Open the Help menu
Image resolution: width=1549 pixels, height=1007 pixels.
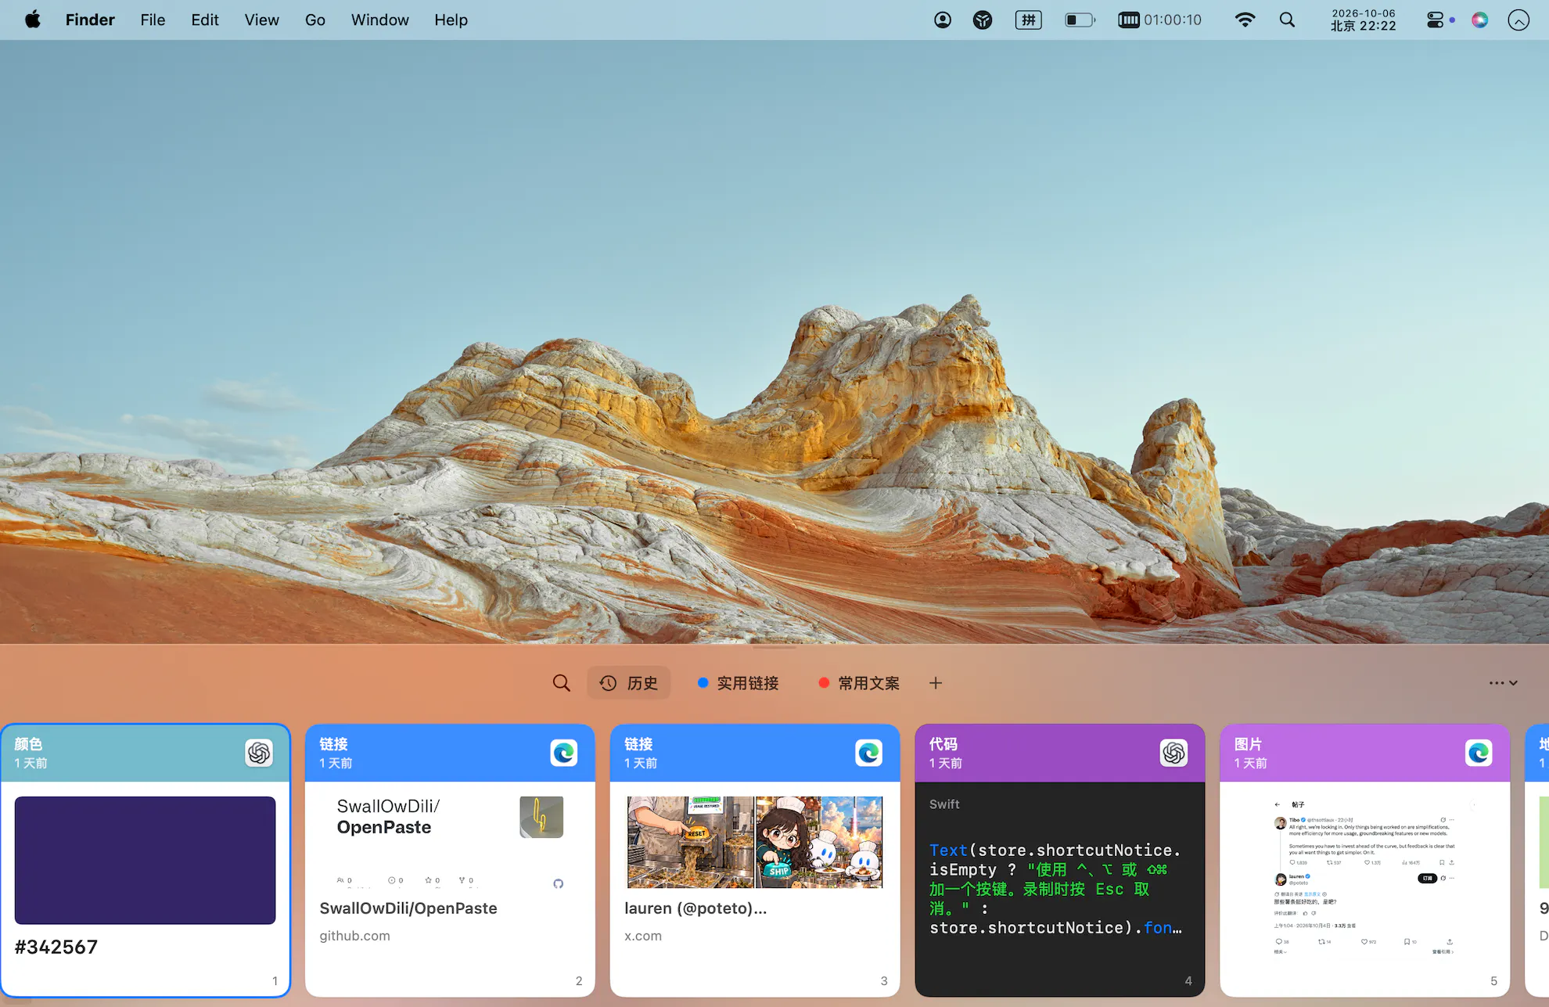click(451, 20)
